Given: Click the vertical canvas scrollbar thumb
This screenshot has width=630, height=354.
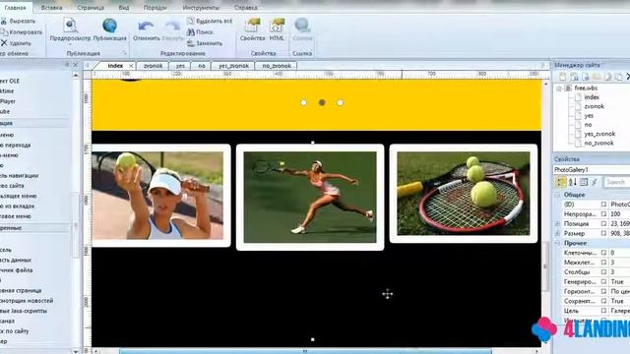Looking at the screenshot, I should [x=545, y=266].
